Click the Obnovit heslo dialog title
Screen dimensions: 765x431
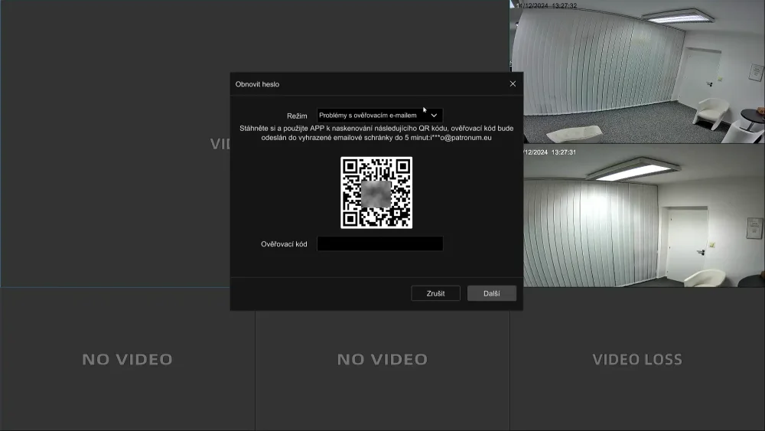pos(257,84)
